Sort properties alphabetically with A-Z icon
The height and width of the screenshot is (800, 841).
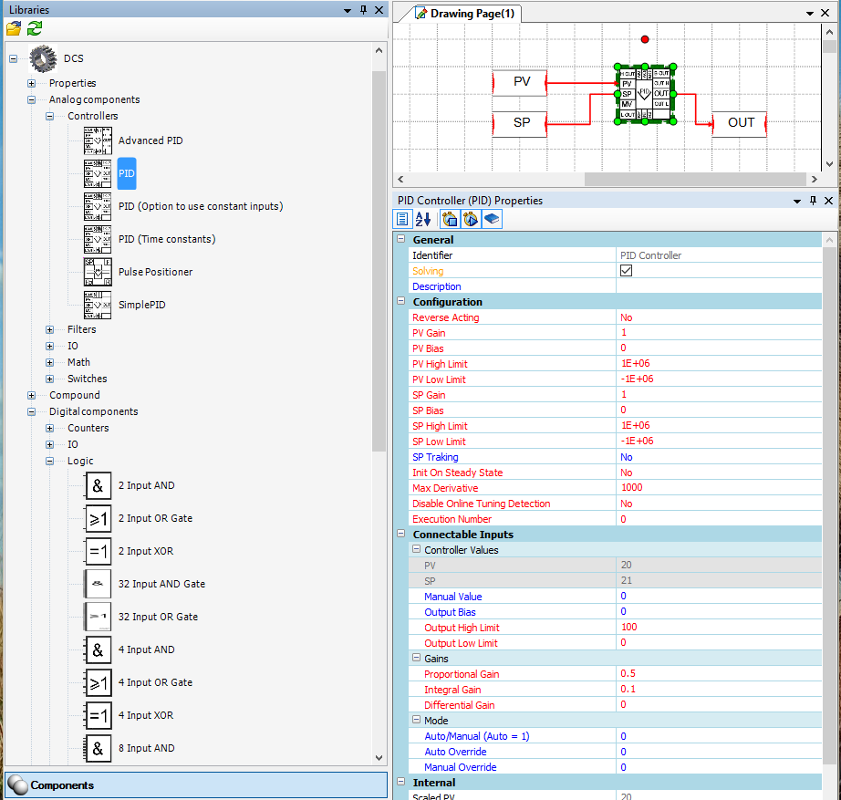423,219
